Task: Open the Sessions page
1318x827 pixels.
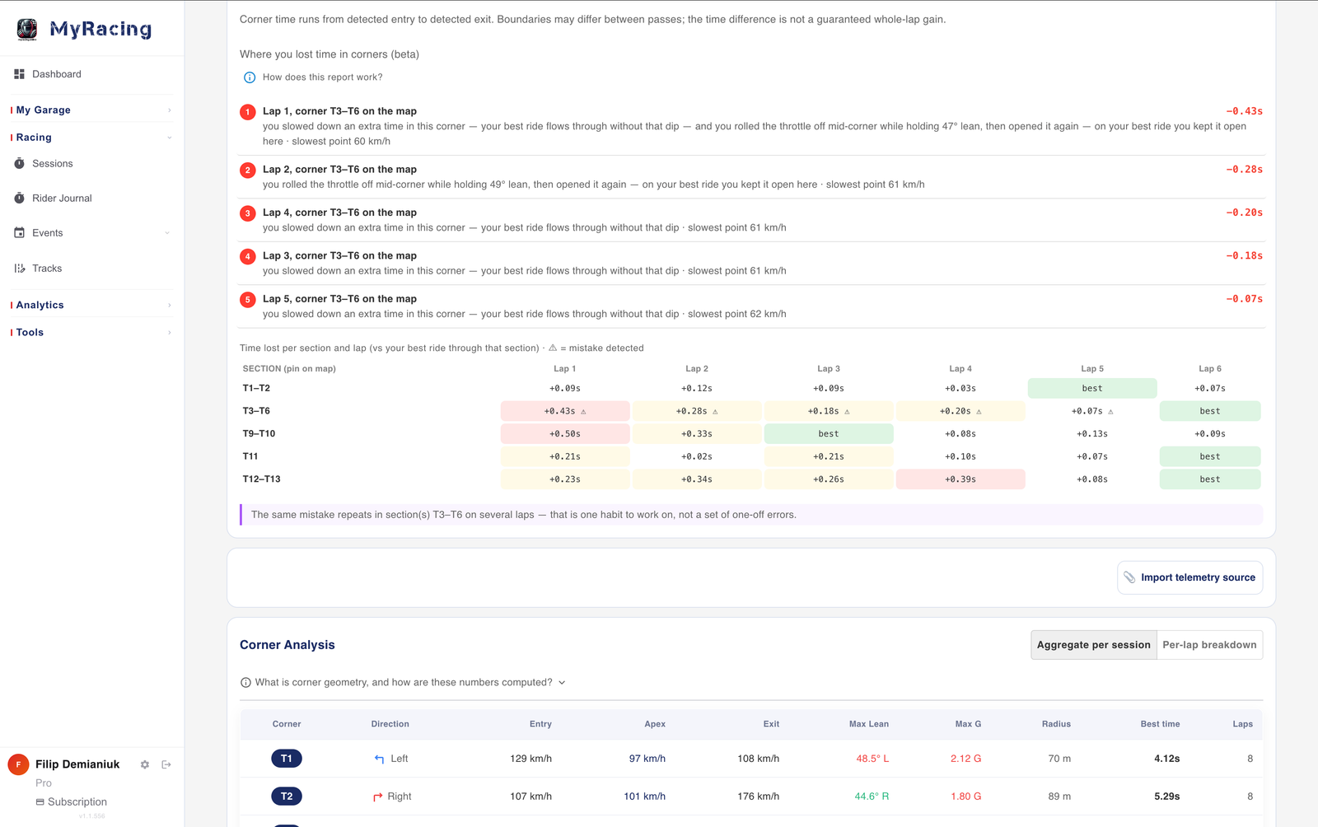Action: (x=53, y=163)
